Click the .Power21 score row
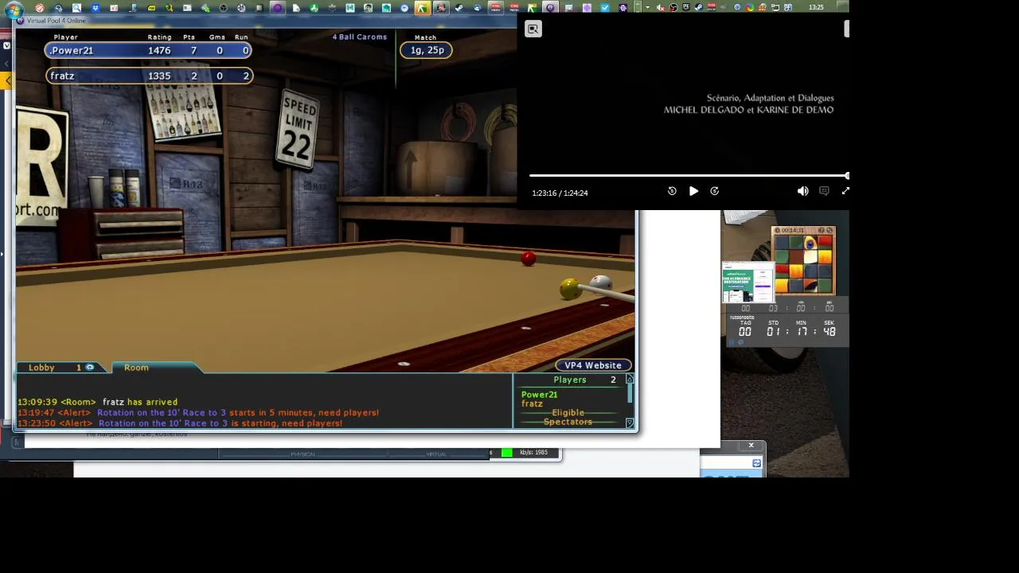This screenshot has height=573, width=1019. (x=149, y=50)
